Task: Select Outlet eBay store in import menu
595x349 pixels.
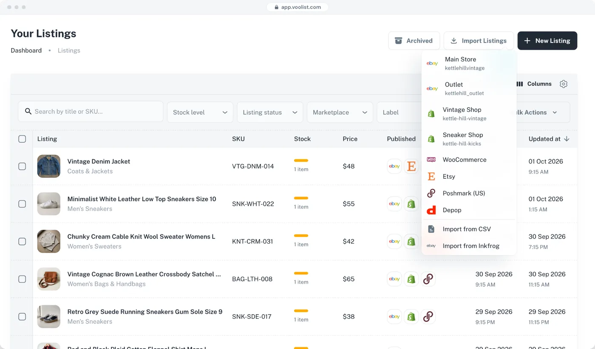Action: pos(469,88)
